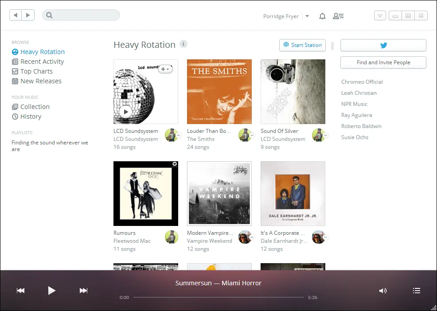Open NPR Music profile
The image size is (437, 311).
pyautogui.click(x=354, y=104)
